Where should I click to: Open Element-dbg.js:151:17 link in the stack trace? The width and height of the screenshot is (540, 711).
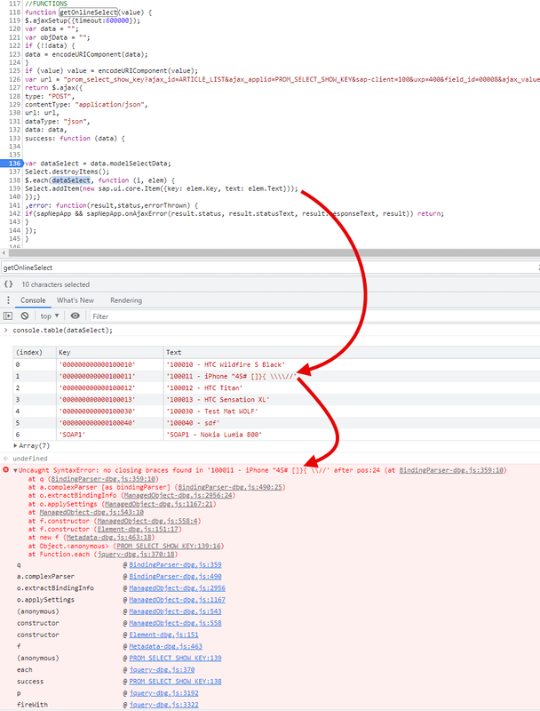click(138, 529)
